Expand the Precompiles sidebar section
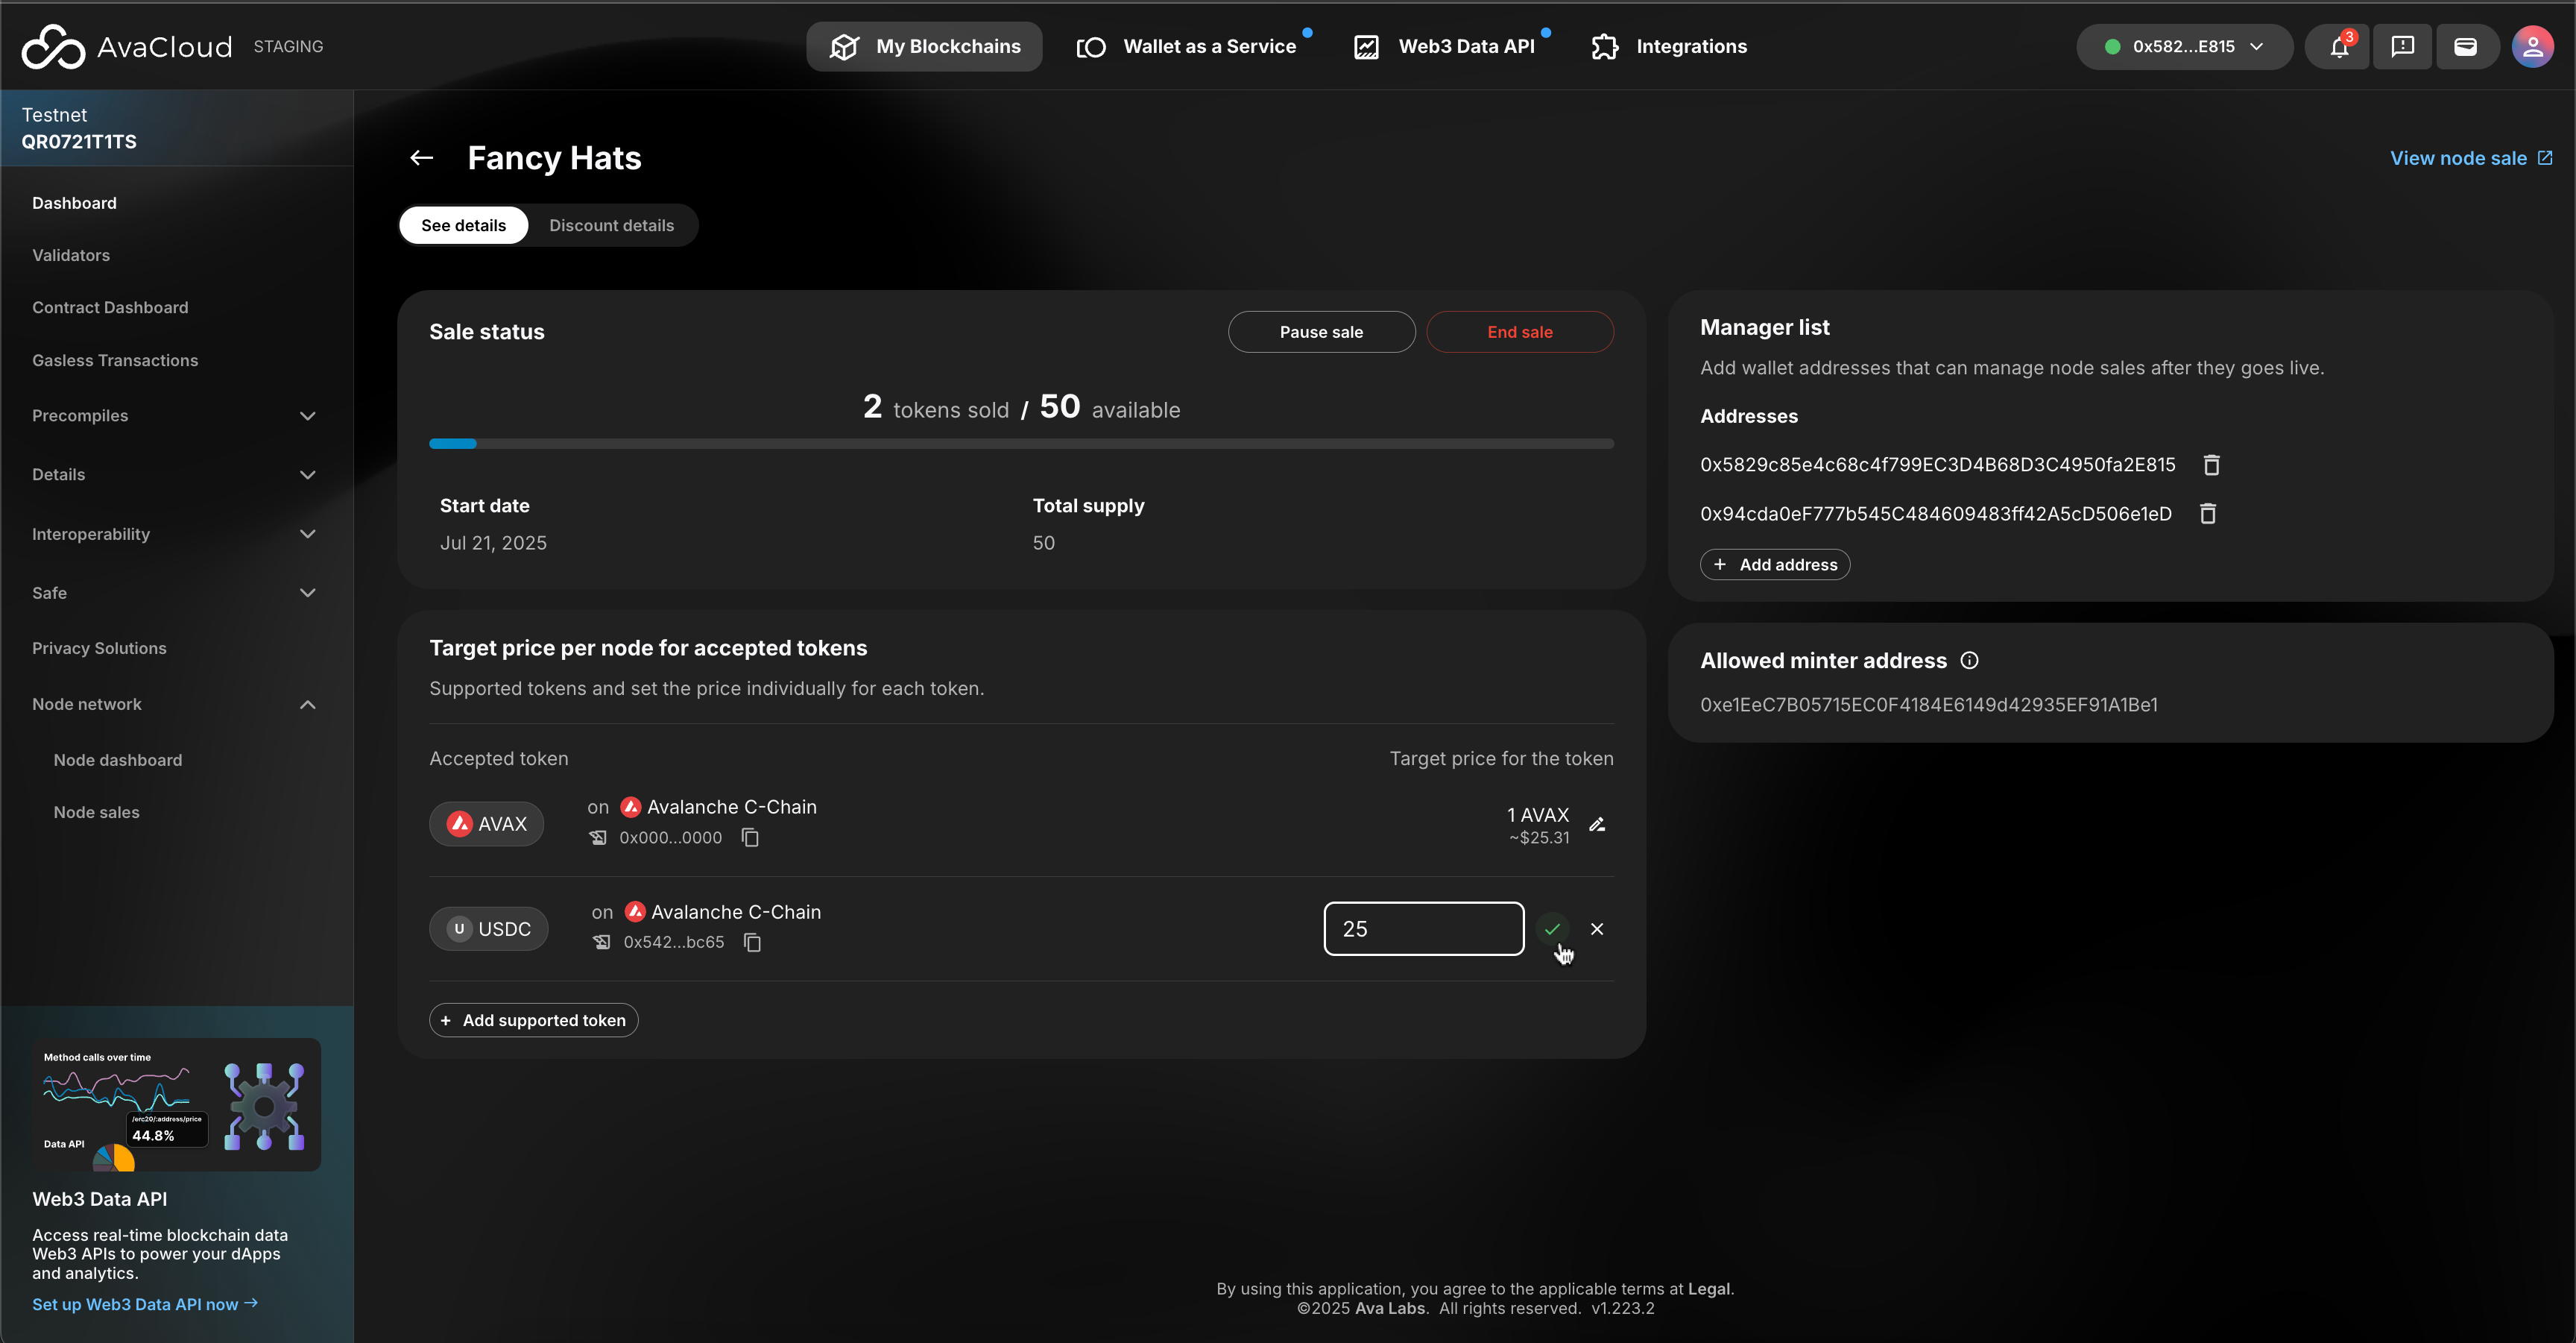The image size is (2576, 1343). (x=307, y=415)
